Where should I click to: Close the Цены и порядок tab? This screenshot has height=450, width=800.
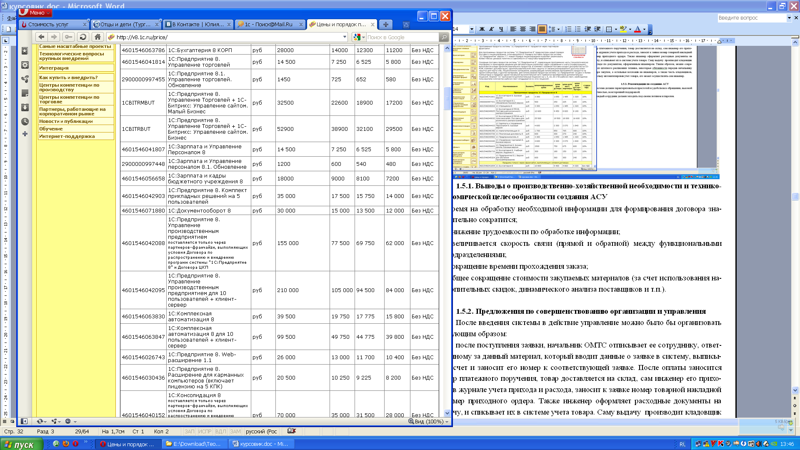[372, 25]
